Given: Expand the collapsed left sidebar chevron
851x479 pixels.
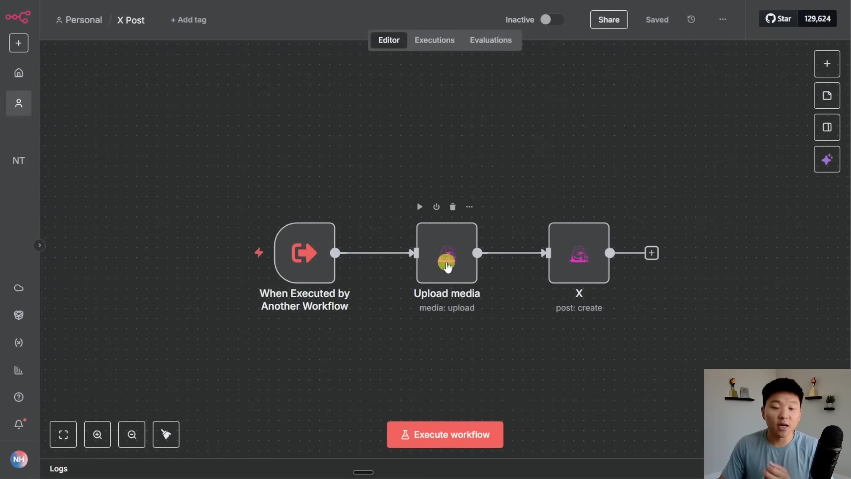Looking at the screenshot, I should click(x=39, y=245).
